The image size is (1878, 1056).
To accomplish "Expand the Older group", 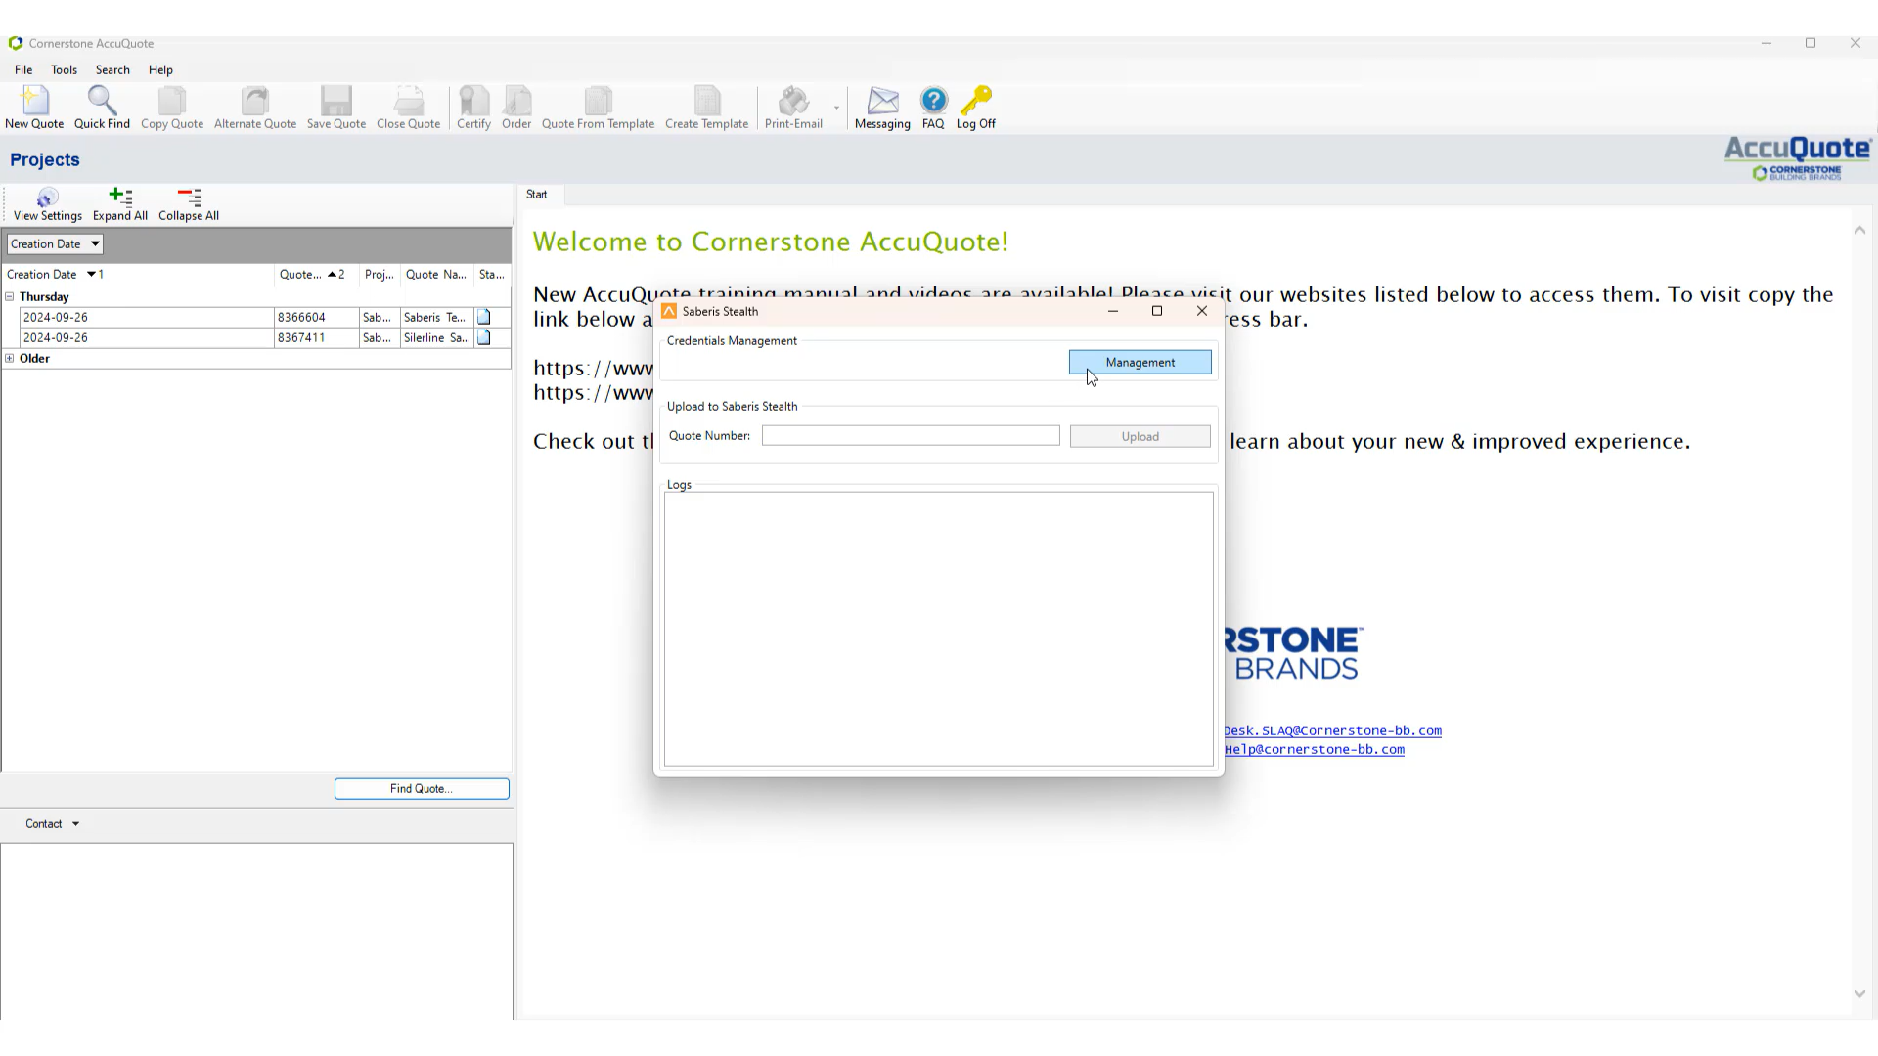I will [x=10, y=358].
